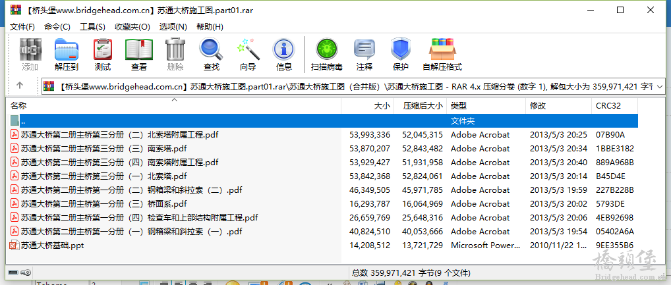Click the disk and key status bar icon
This screenshot has height=285, width=671.
19,272
